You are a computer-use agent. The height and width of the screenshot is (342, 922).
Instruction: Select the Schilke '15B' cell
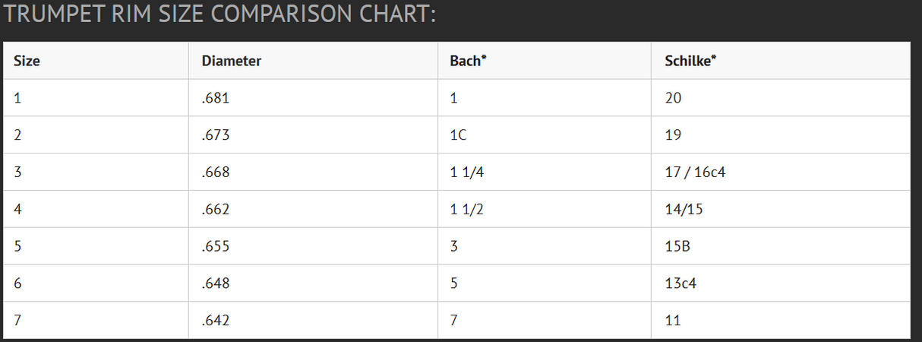(677, 247)
